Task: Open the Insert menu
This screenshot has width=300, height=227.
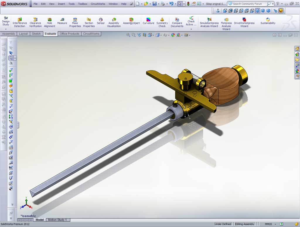Action: [62, 4]
